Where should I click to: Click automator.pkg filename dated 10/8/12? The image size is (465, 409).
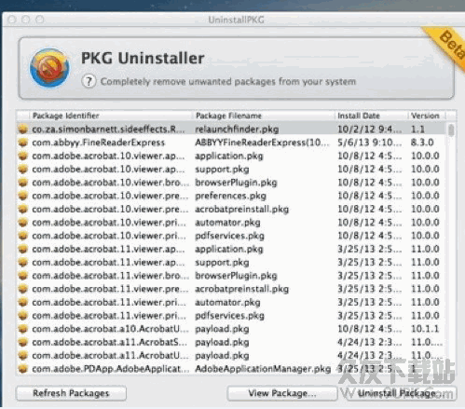[x=227, y=223]
